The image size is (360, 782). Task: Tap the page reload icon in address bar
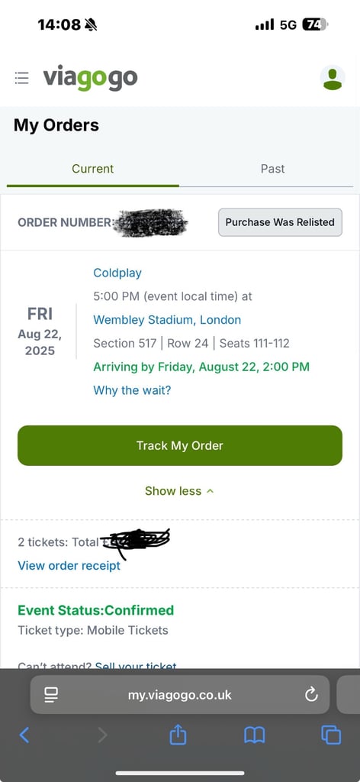tap(311, 694)
